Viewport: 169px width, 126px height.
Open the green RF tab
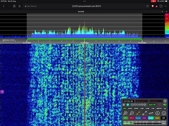[125, 118]
